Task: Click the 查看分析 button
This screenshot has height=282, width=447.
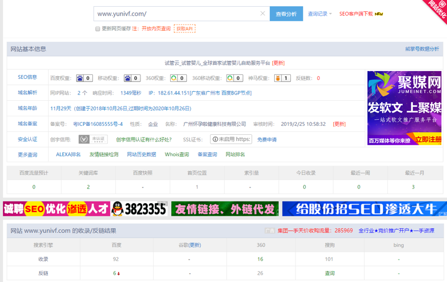Action: click(x=286, y=13)
